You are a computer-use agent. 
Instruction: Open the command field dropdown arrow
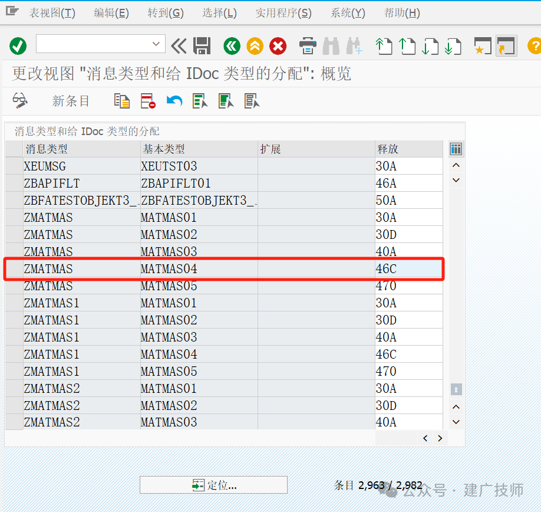156,44
